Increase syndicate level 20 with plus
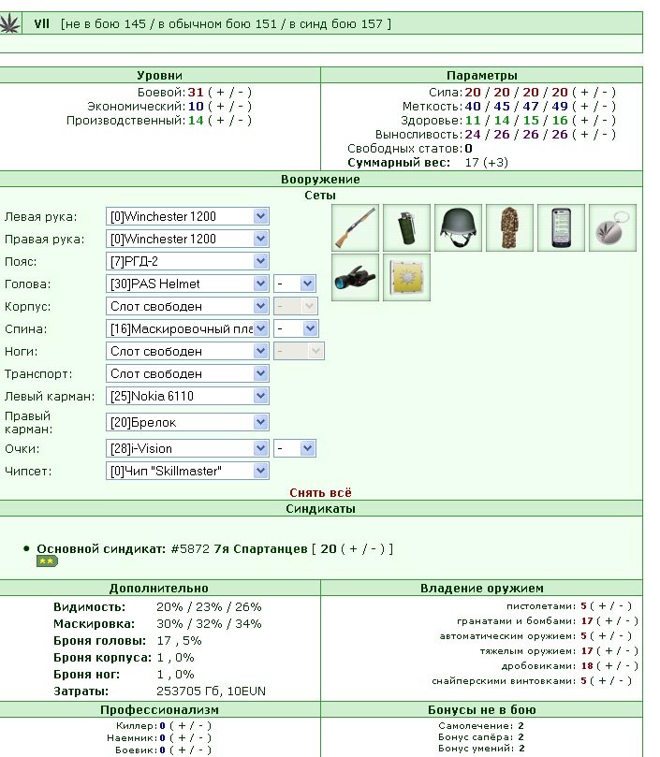The width and height of the screenshot is (660, 757). [353, 549]
